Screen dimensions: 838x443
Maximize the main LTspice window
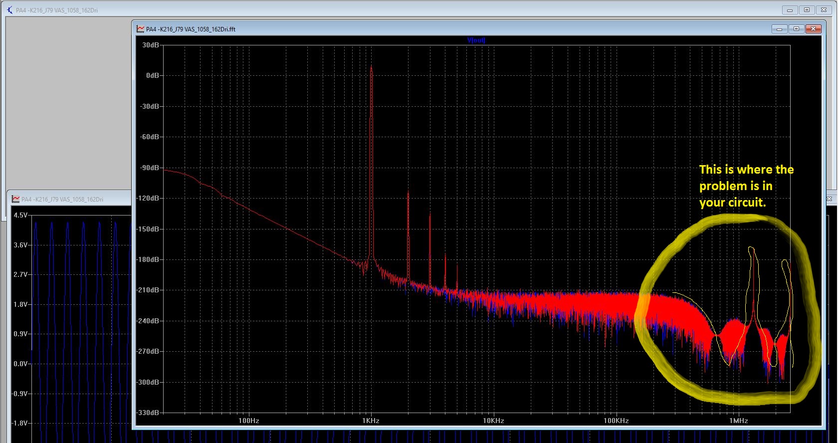pyautogui.click(x=807, y=10)
